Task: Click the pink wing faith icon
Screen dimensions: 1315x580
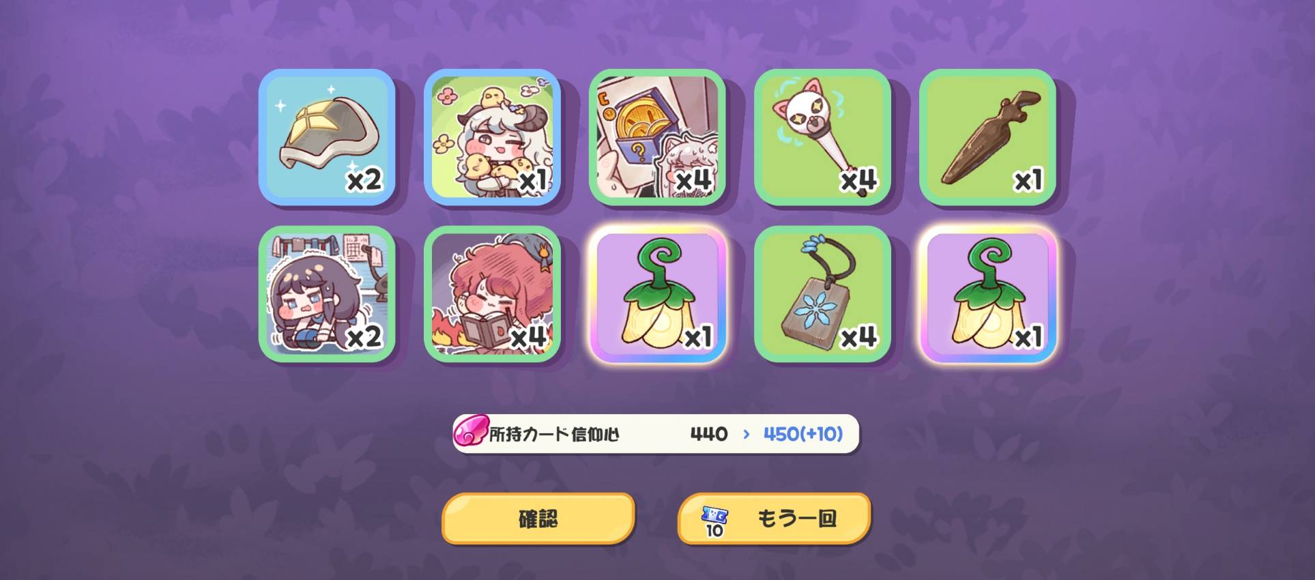Action: click(x=471, y=432)
